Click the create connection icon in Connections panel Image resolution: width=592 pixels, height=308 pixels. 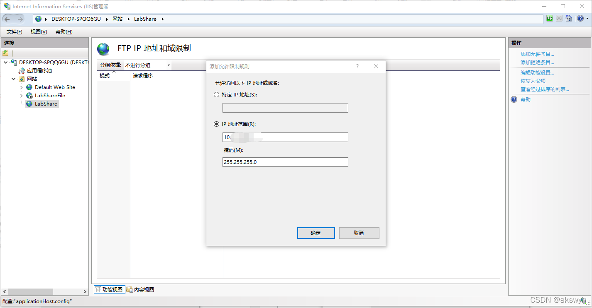pyautogui.click(x=5, y=53)
